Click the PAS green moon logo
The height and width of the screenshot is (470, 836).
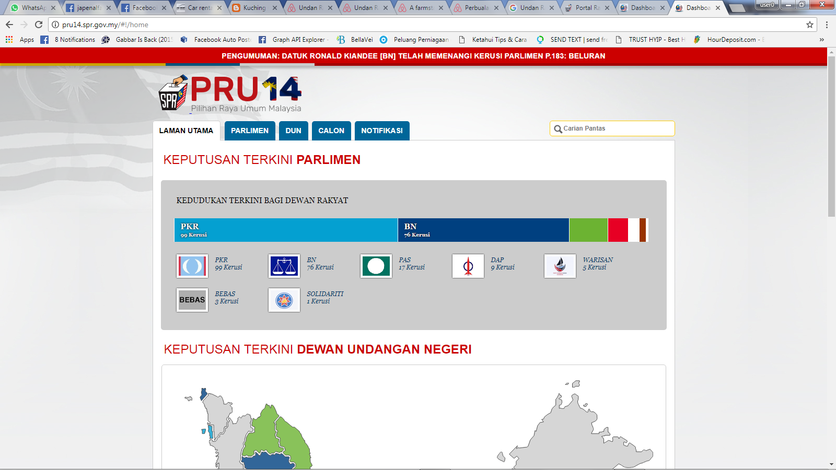pyautogui.click(x=376, y=266)
